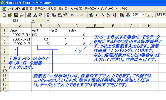Screen dimensions: 166x100
Task: Expand the Name Box dropdown arrow
Action: click(33, 20)
